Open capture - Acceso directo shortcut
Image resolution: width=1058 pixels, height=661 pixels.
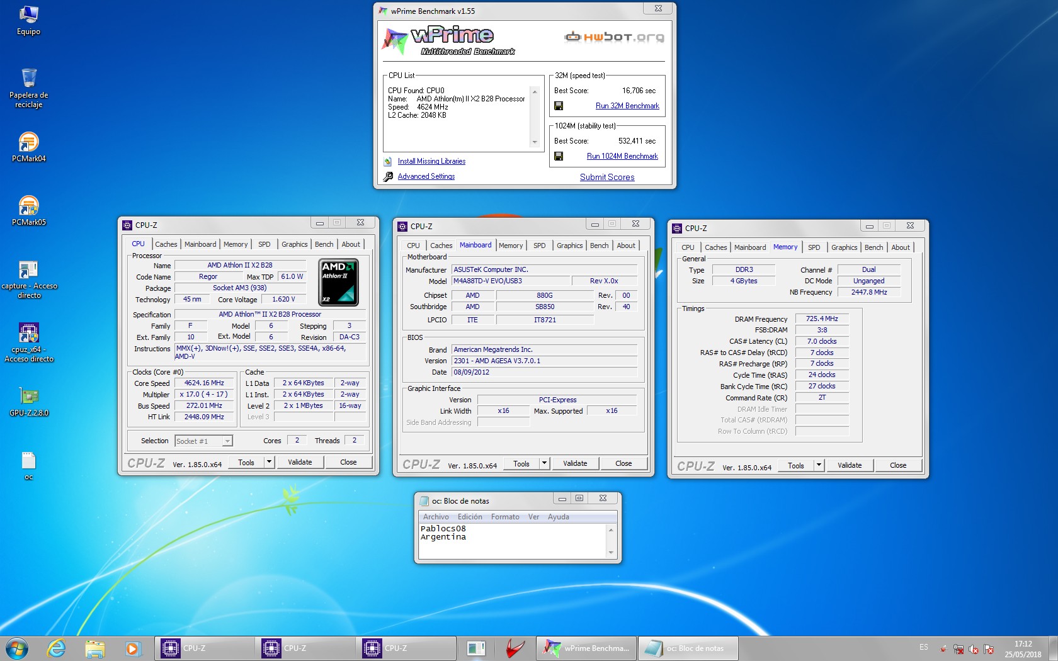click(x=29, y=280)
